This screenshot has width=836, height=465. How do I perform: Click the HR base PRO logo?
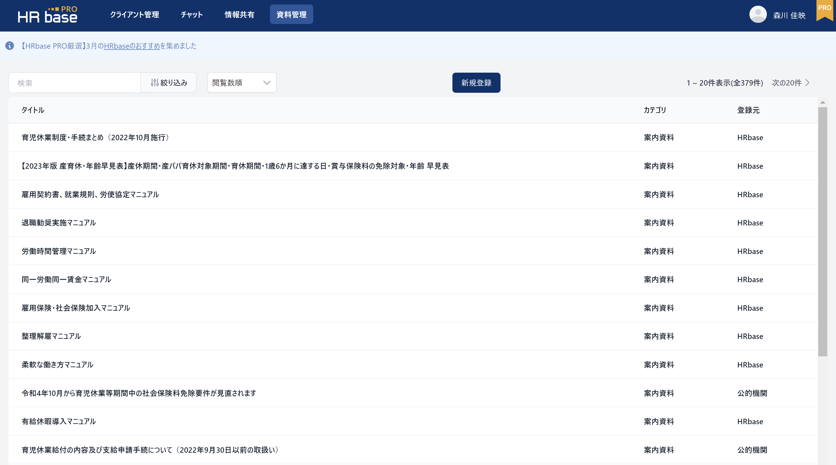point(48,15)
